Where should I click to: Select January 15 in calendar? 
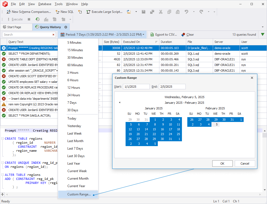pos(154,129)
